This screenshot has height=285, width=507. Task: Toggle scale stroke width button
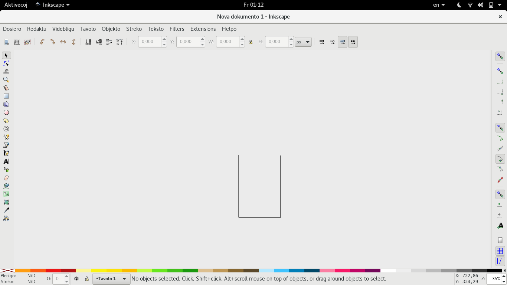(322, 42)
